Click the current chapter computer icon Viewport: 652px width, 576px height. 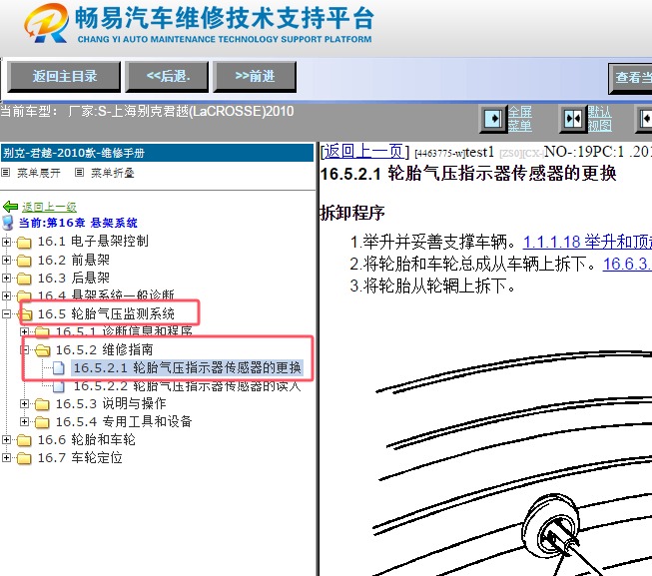coord(8,223)
